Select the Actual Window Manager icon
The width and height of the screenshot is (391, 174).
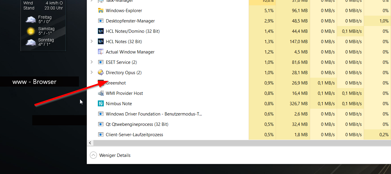[x=101, y=52]
